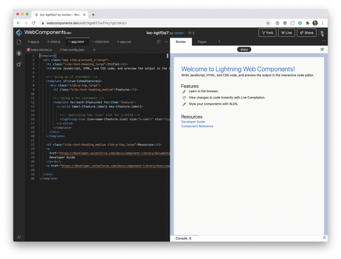Viewport: 341px width, 259px height.
Task: Open the Component Reference link
Action: point(197,126)
